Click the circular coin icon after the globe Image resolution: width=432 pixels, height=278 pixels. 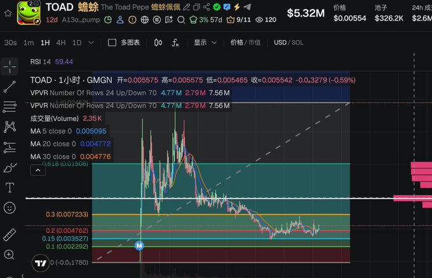[157, 20]
